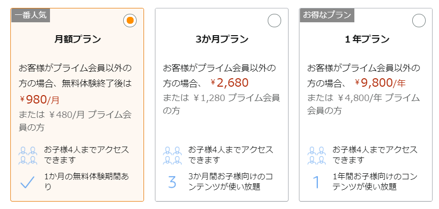Click the ¥2,680 price text

tap(230, 83)
